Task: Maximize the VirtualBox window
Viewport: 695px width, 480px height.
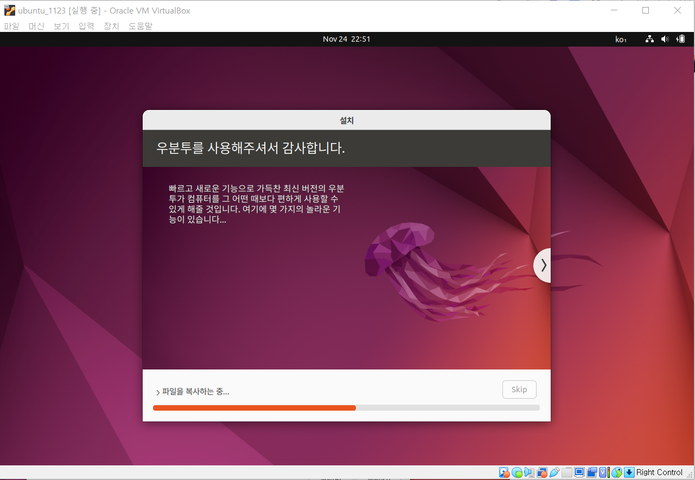Action: click(646, 10)
